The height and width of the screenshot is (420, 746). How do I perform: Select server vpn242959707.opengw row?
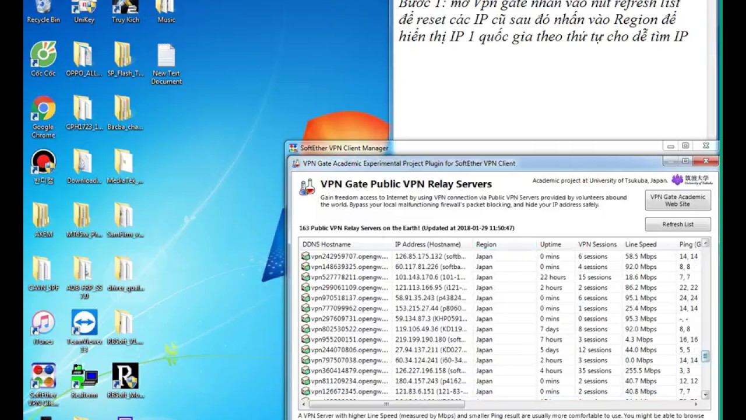501,256
